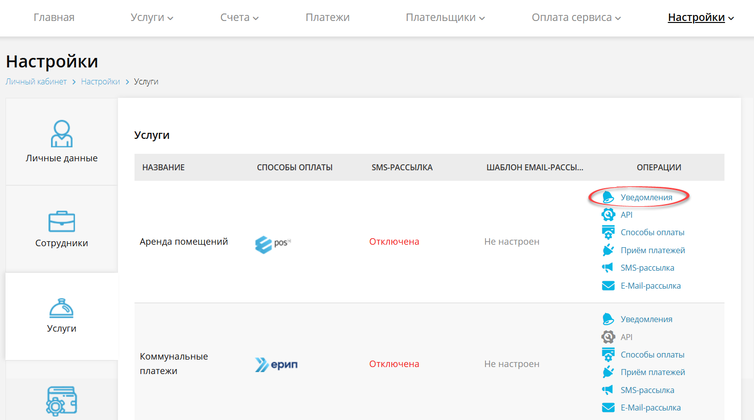Open the Настройки dropdown in top menu
Image resolution: width=754 pixels, height=420 pixels.
[701, 17]
